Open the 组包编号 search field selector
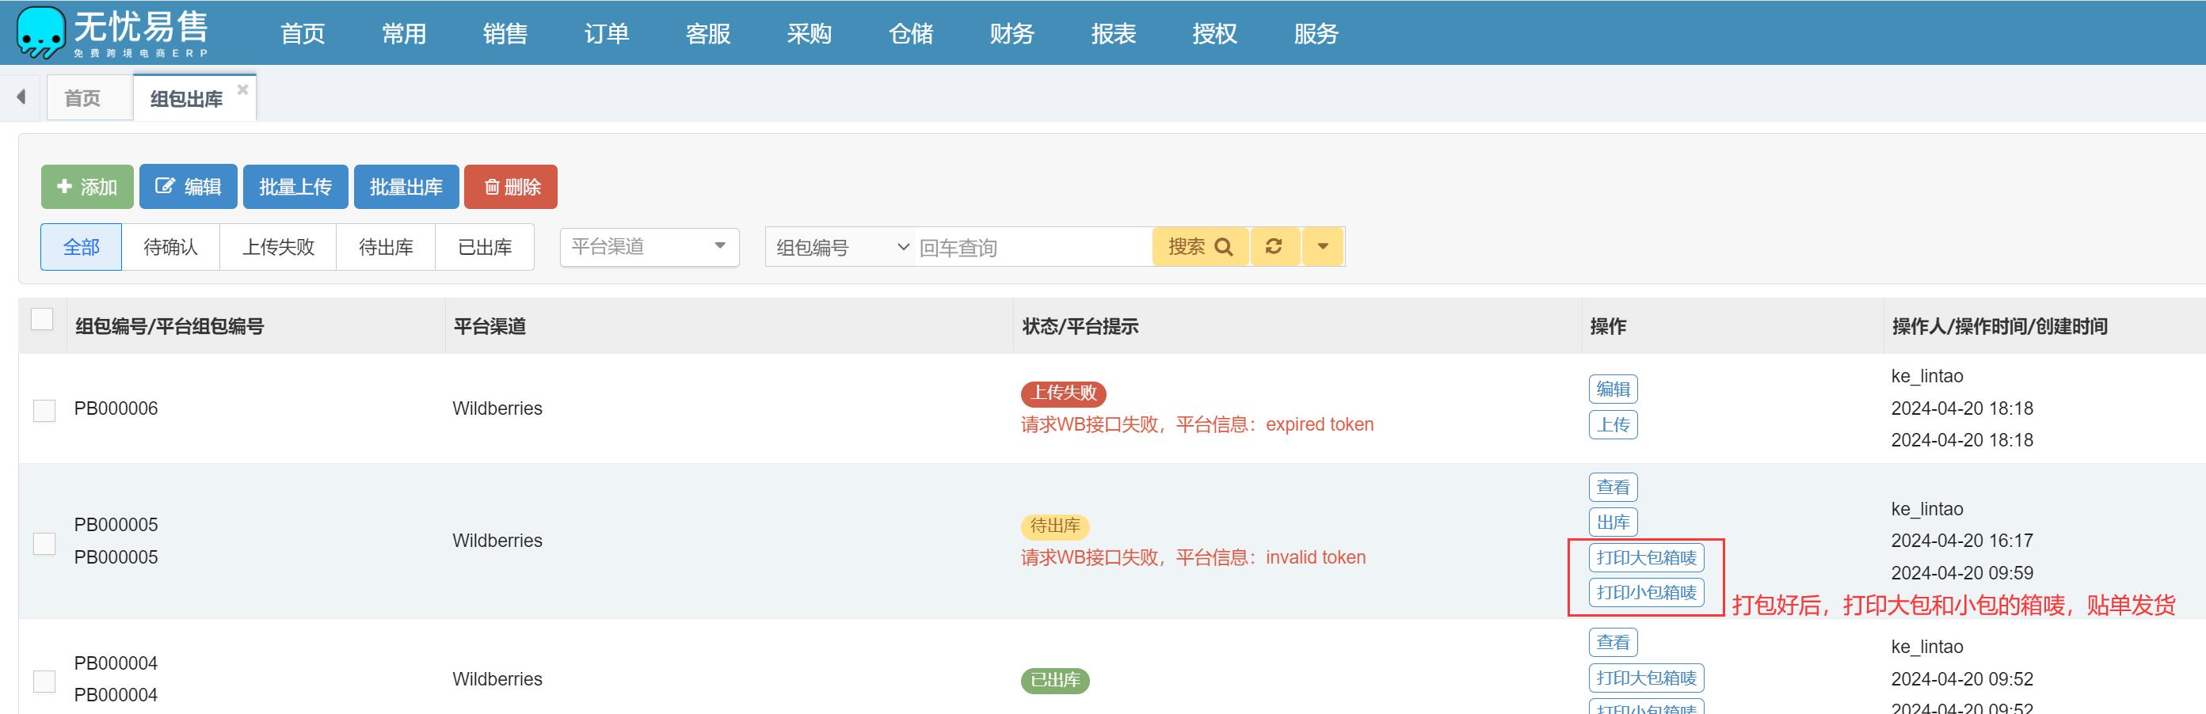This screenshot has height=714, width=2206. tap(841, 248)
